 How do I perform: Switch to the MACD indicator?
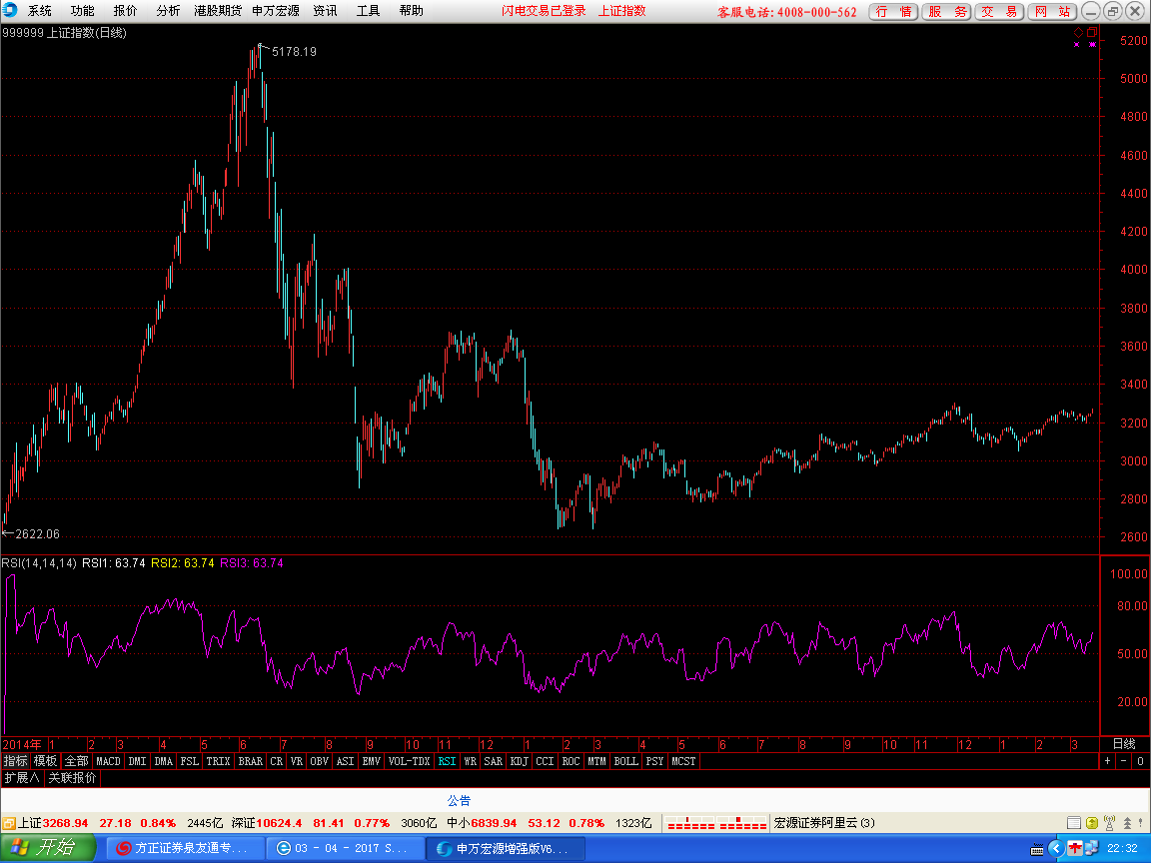108,761
